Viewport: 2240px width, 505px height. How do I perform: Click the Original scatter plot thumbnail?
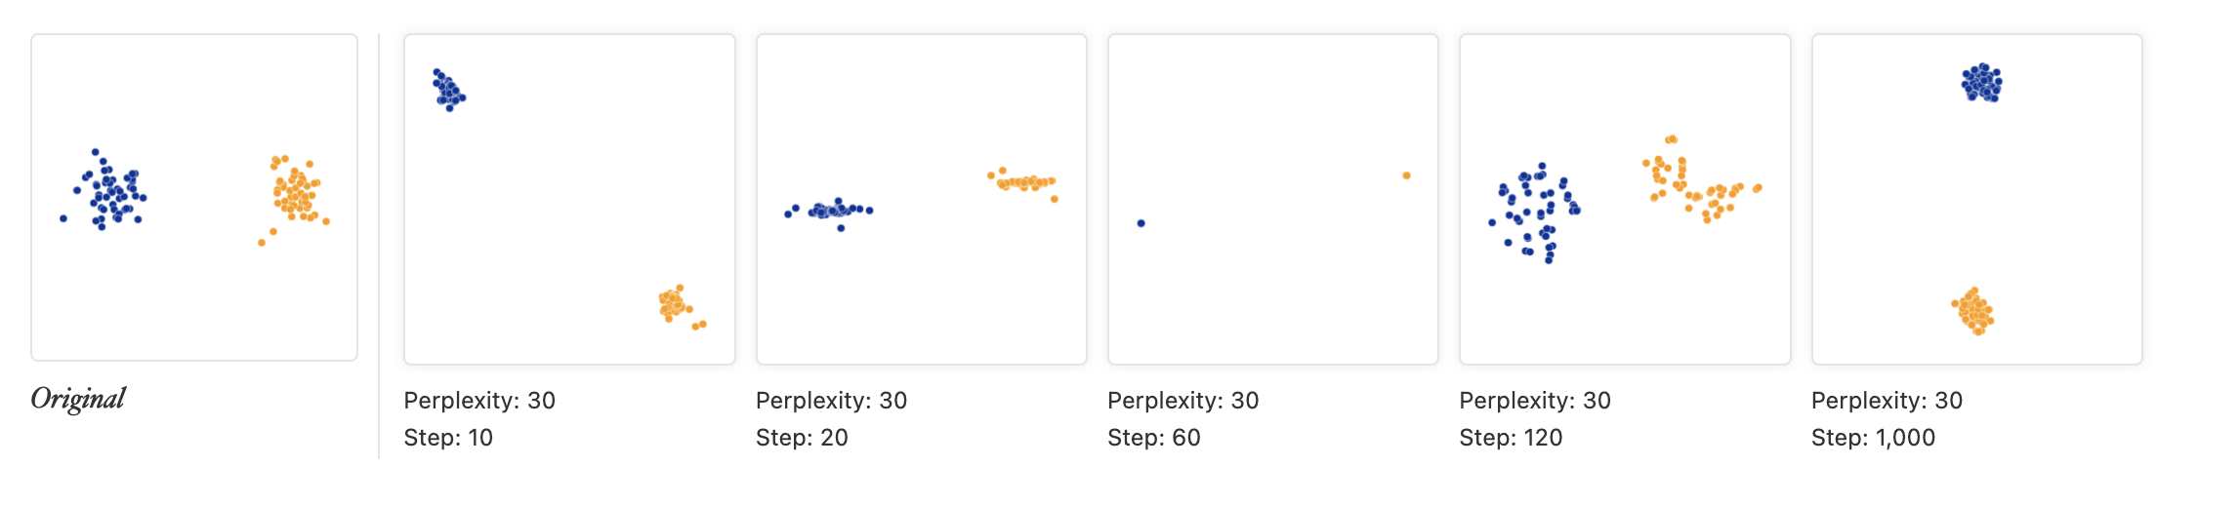194,198
